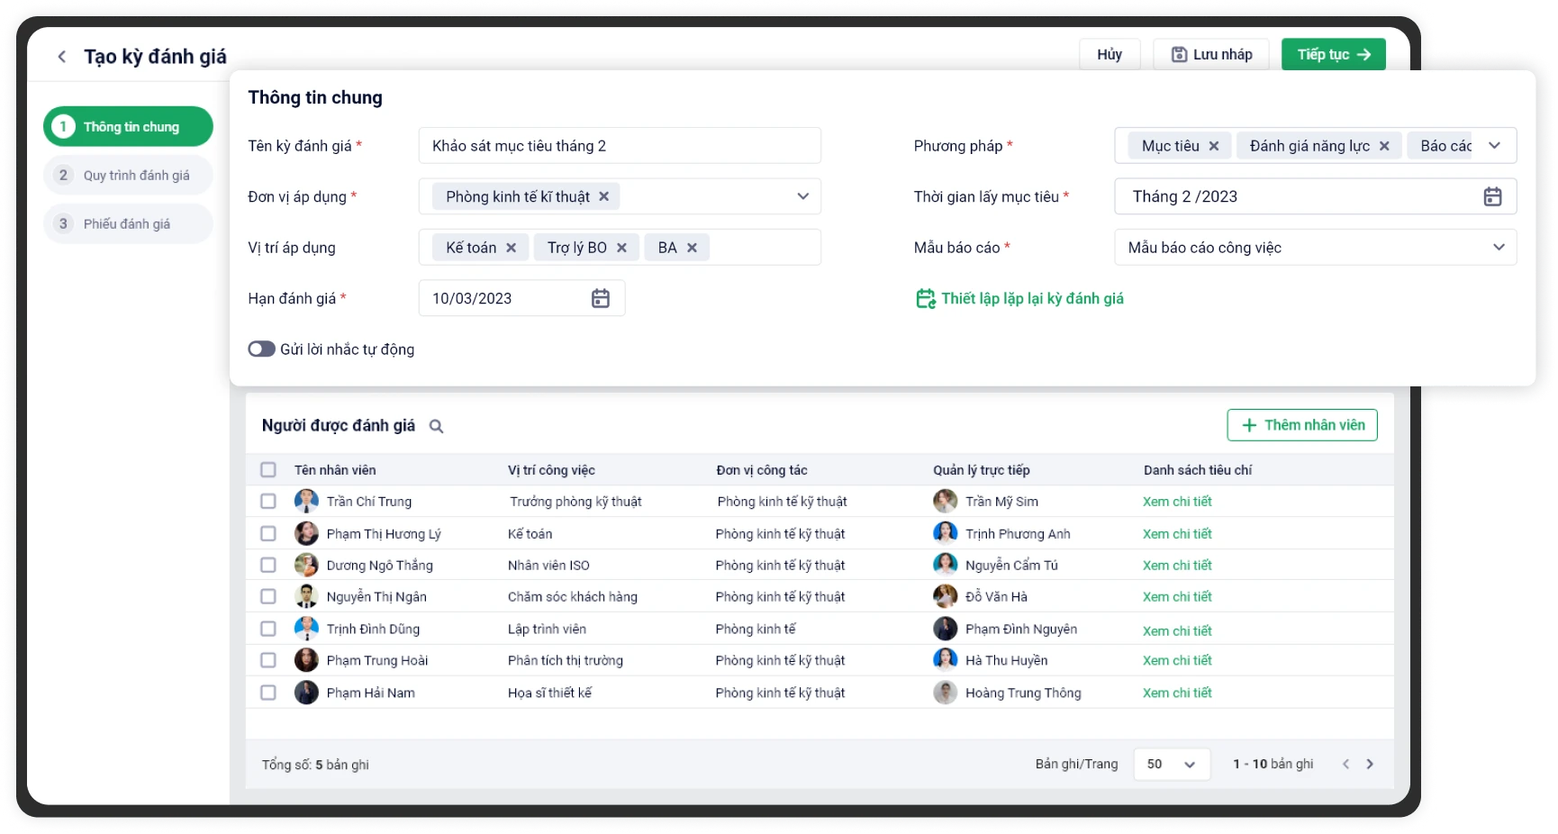Image resolution: width=1558 pixels, height=834 pixels.
Task: Click the Tên nhân viên column header
Action: (x=335, y=469)
